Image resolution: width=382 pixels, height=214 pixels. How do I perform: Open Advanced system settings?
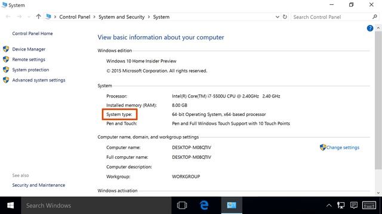39,80
